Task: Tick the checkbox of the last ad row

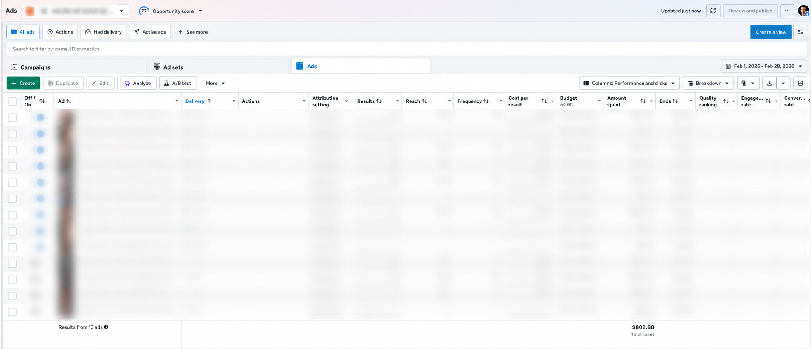Action: [12, 312]
